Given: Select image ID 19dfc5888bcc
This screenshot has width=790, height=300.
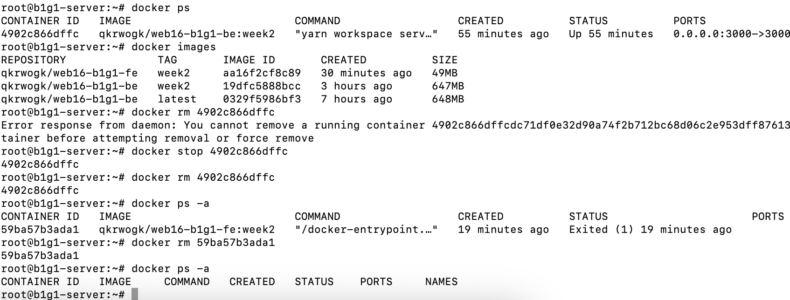Looking at the screenshot, I should point(262,86).
